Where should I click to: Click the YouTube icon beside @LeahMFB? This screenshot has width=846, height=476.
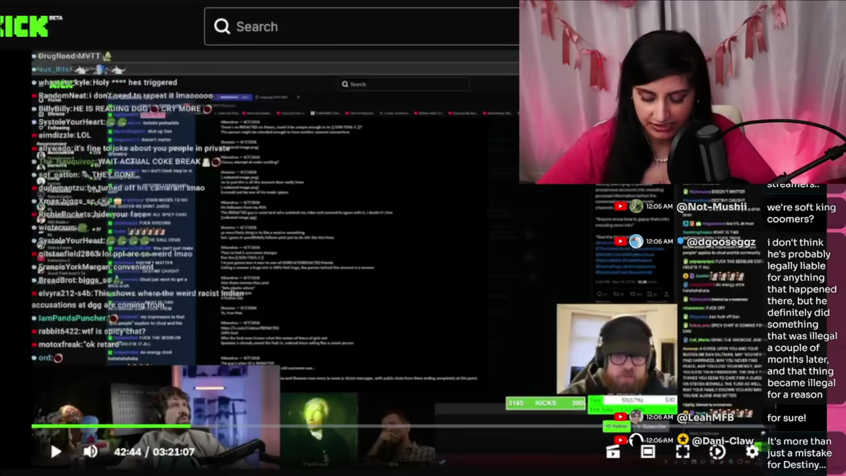pos(620,417)
